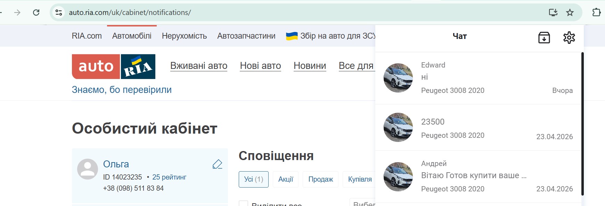Click the ID 14023235 text
The width and height of the screenshot is (605, 206).
[123, 177]
